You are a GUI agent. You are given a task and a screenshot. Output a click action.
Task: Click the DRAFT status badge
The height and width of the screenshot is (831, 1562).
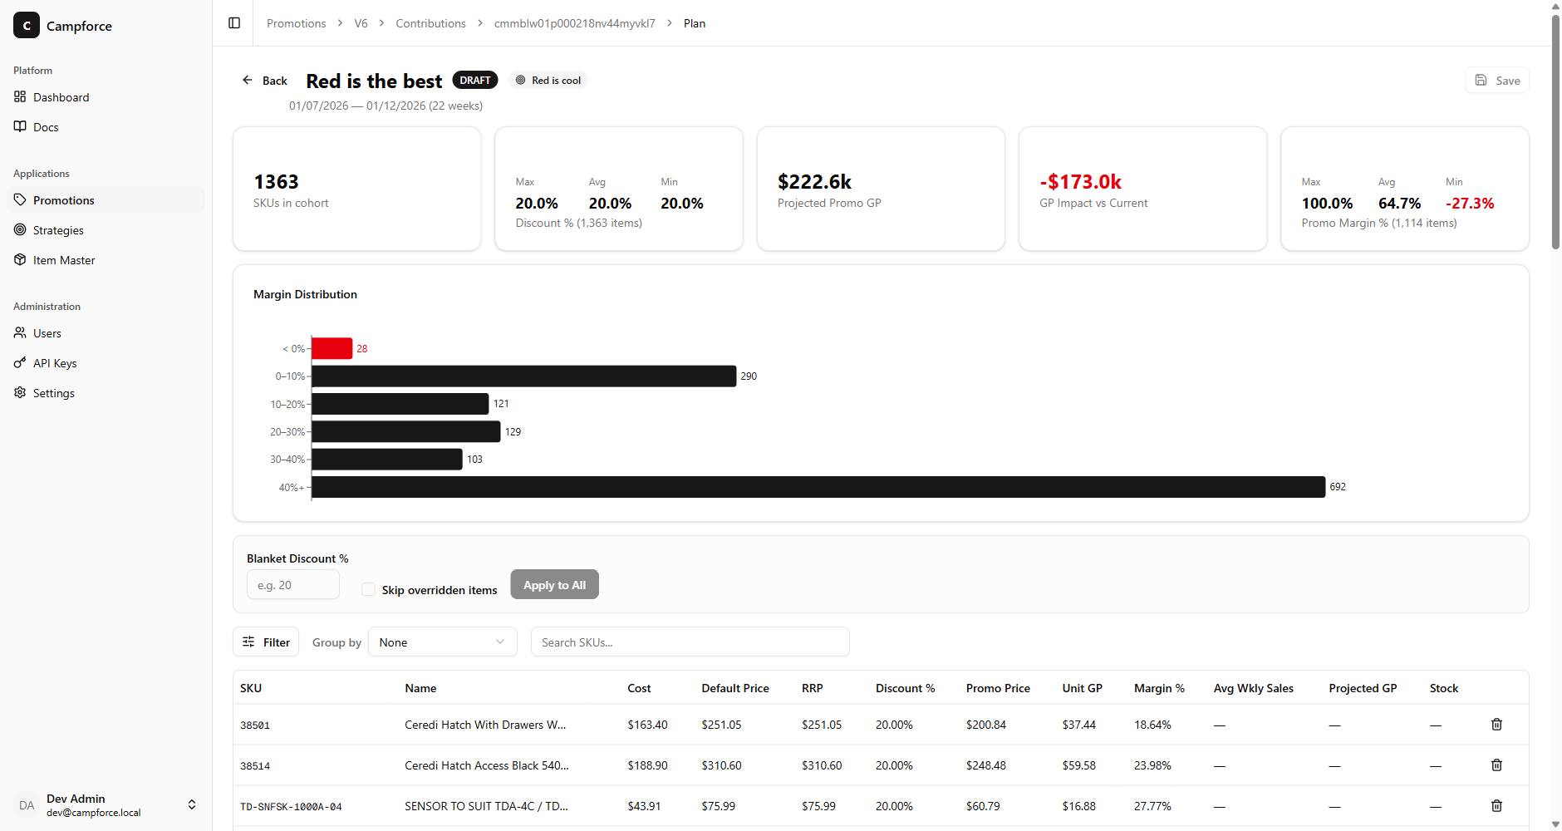(475, 81)
